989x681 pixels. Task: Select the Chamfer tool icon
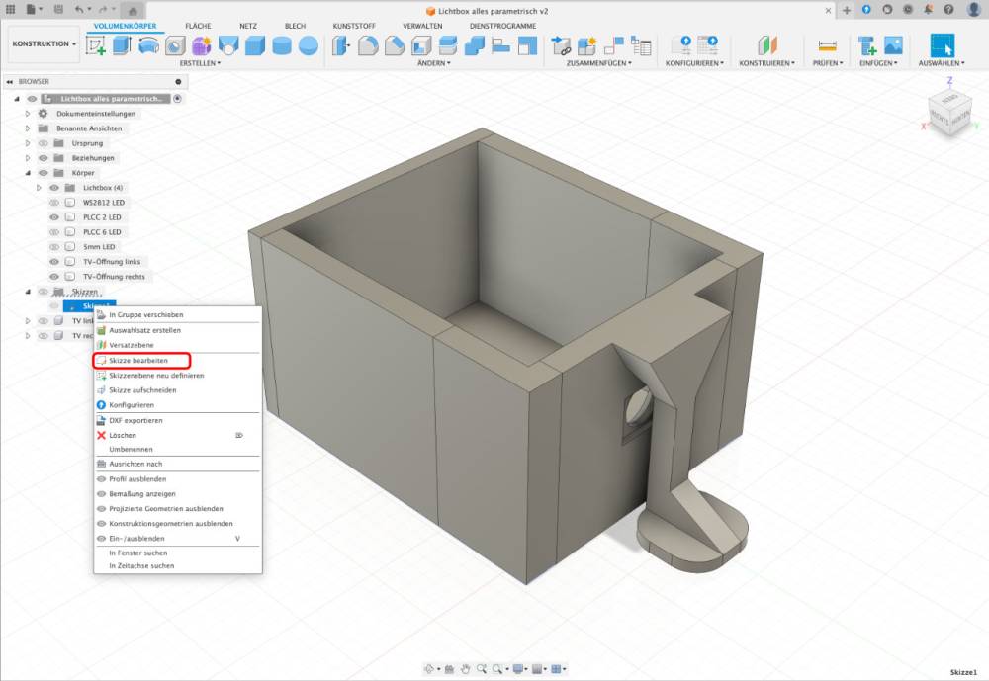(395, 46)
